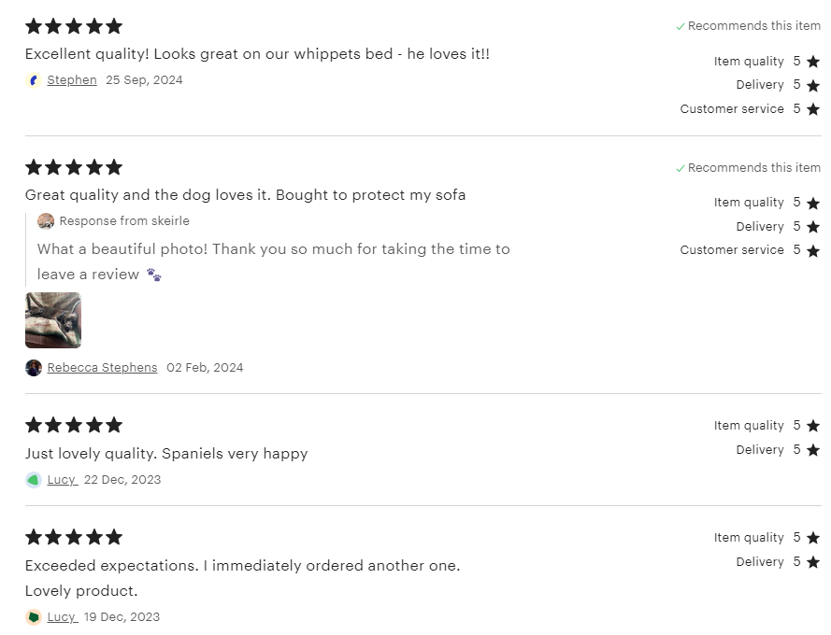This screenshot has height=635, width=831.
Task: Open Lucy's profile from 22 Dec 2023 review
Action: (63, 480)
